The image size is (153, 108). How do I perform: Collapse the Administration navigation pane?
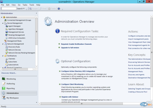[x=36, y=13]
